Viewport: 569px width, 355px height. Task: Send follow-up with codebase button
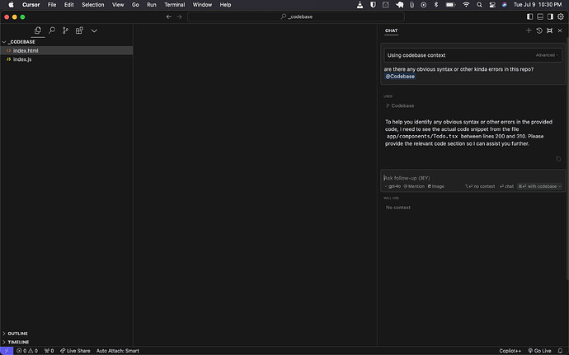click(537, 186)
